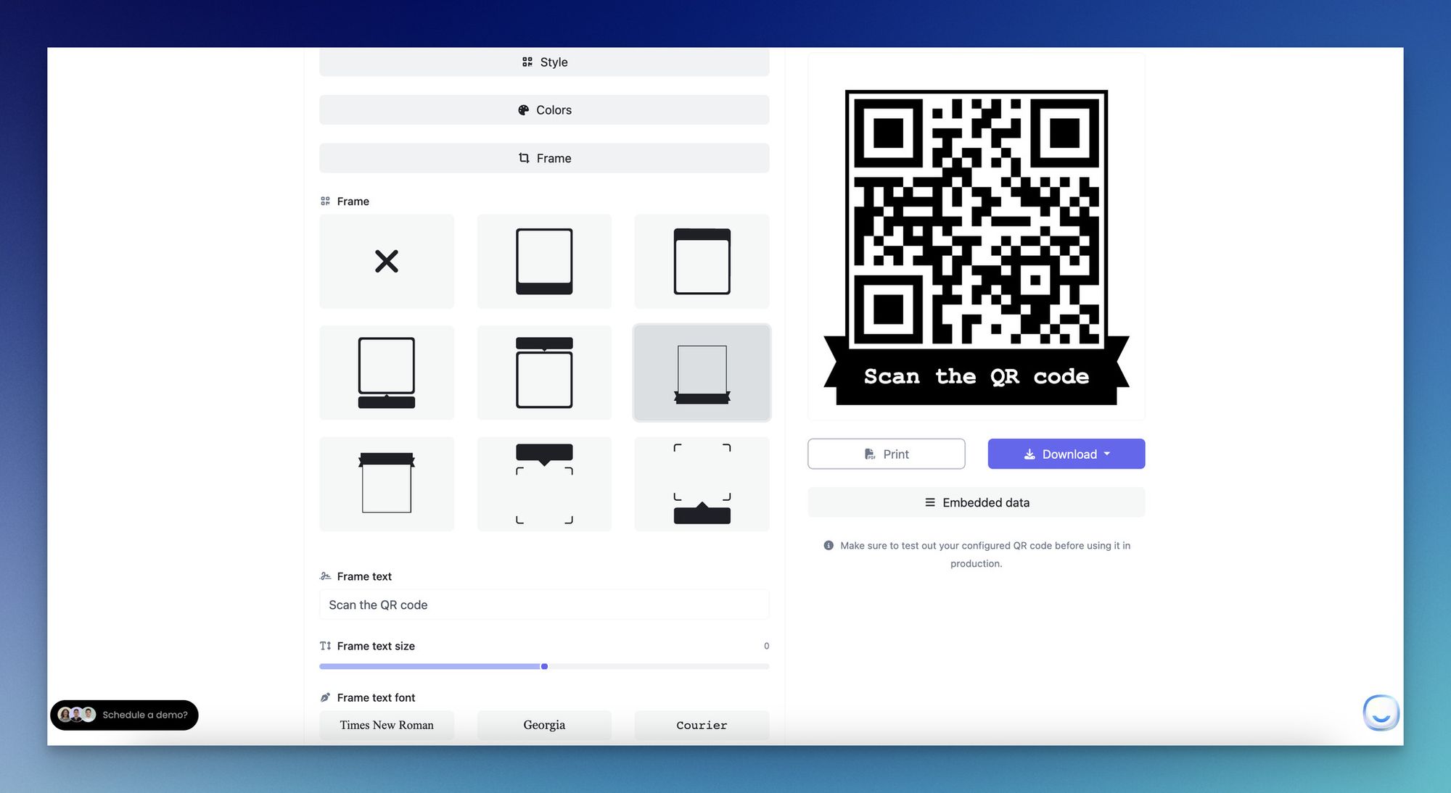
Task: Click the crop icon beside Frame header
Action: point(524,158)
